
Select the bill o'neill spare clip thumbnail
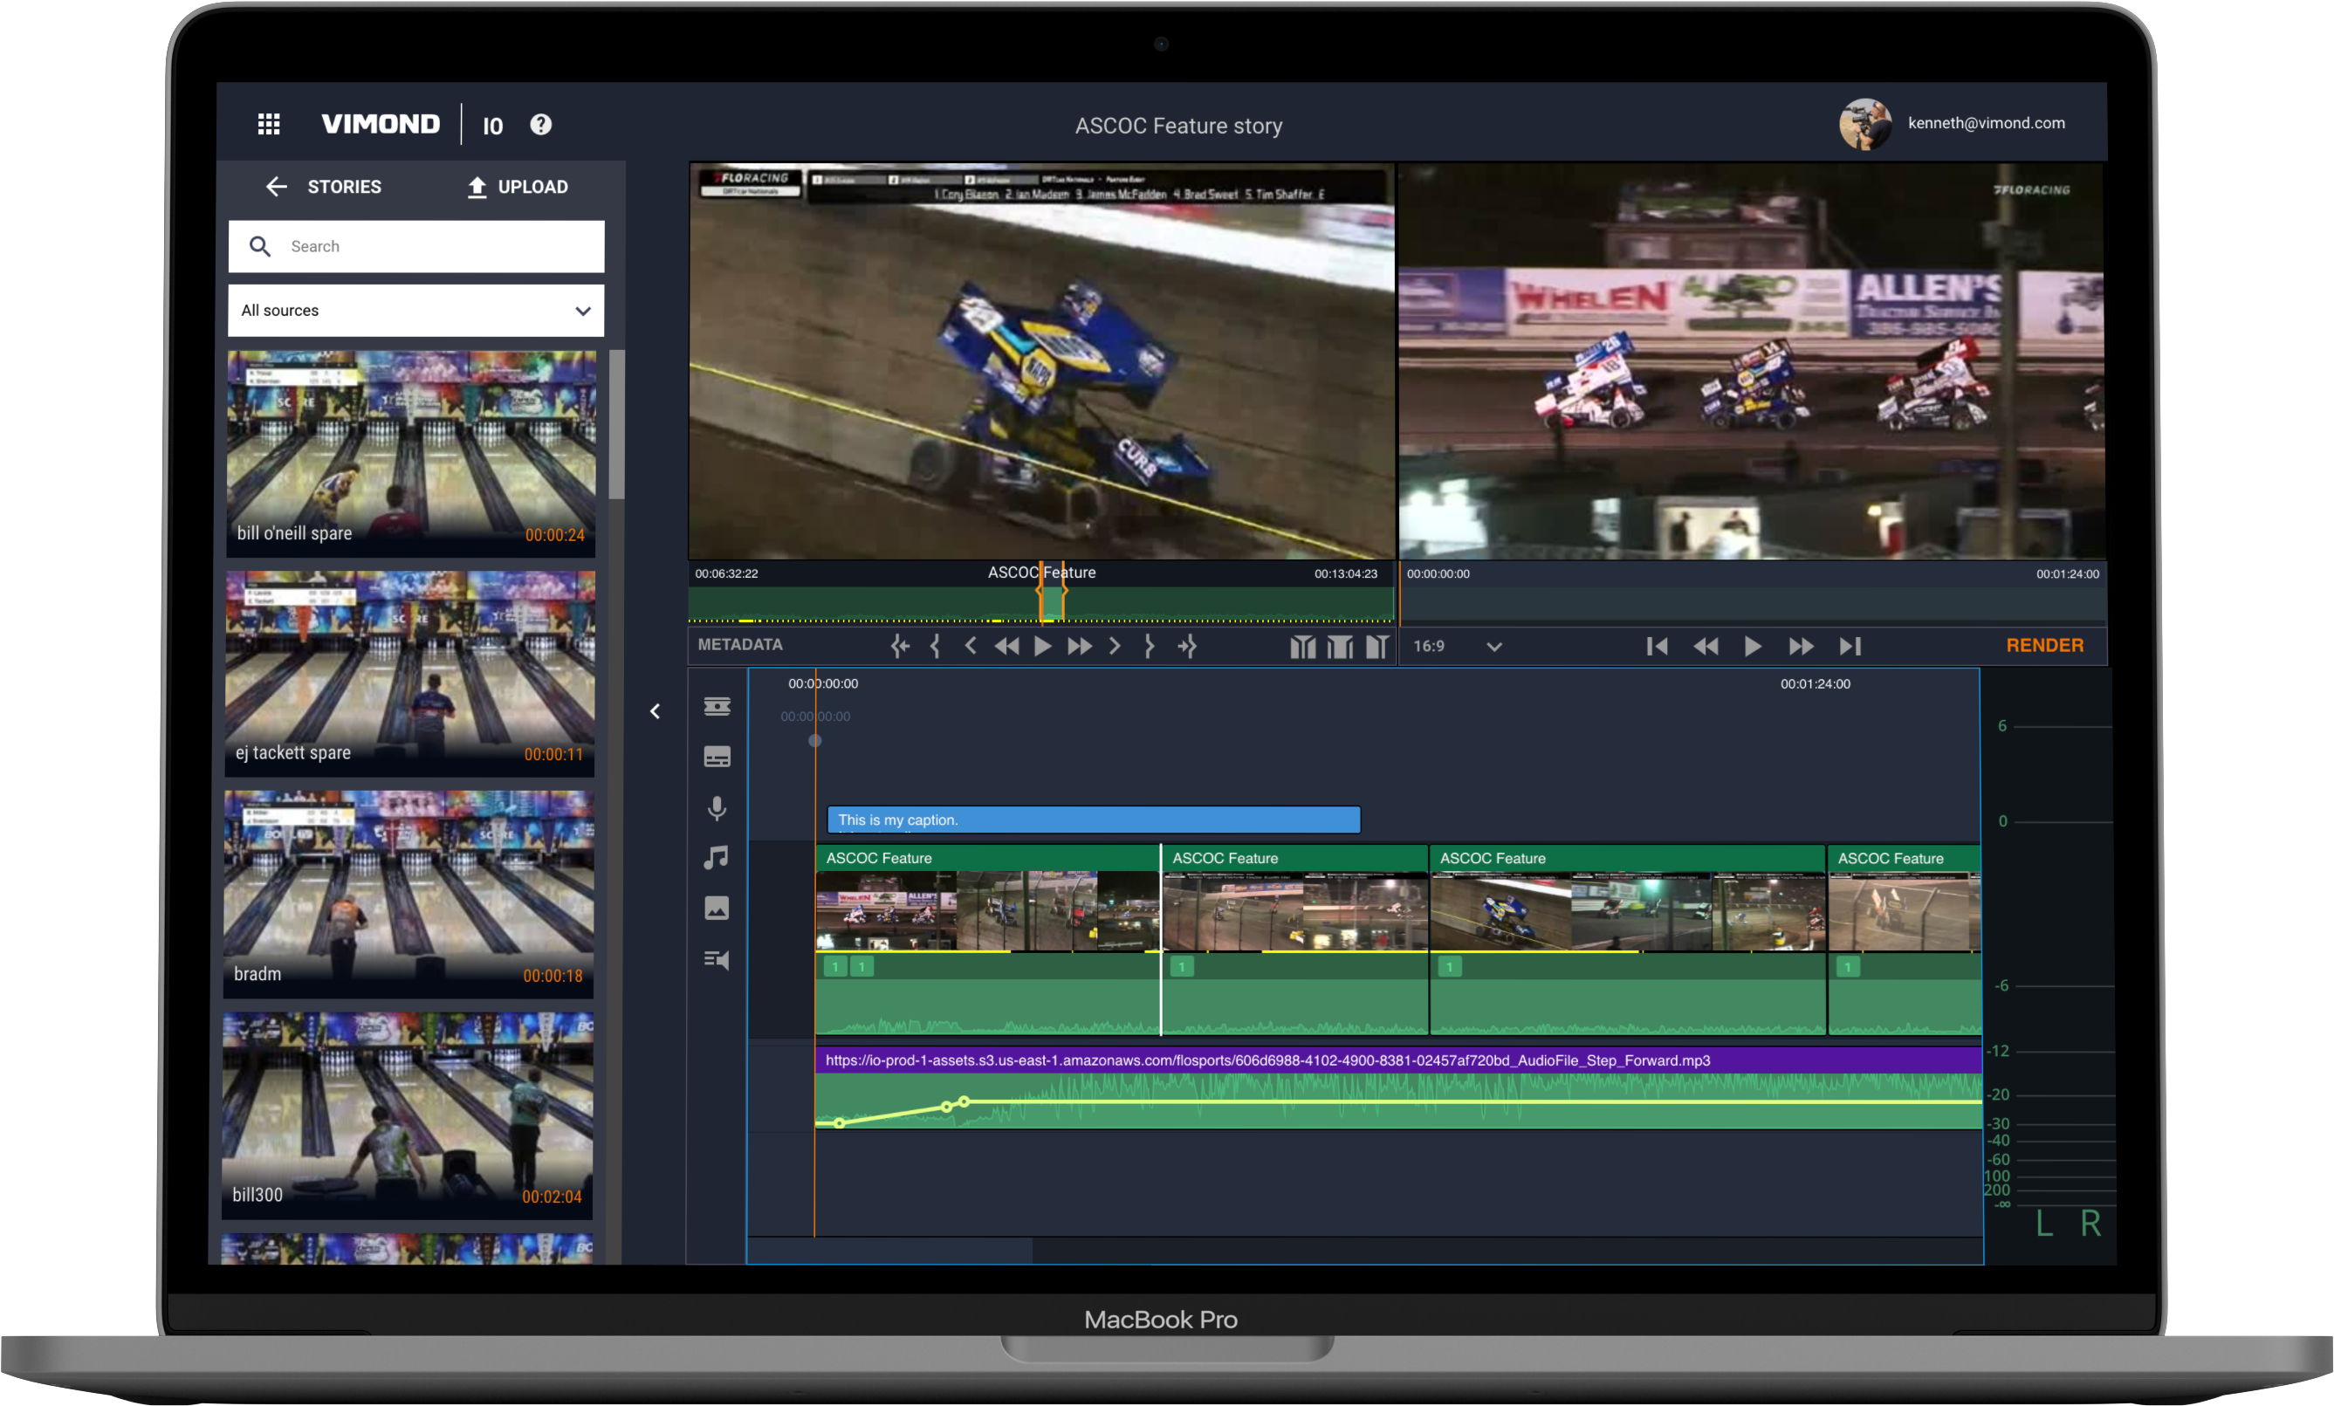click(x=411, y=452)
